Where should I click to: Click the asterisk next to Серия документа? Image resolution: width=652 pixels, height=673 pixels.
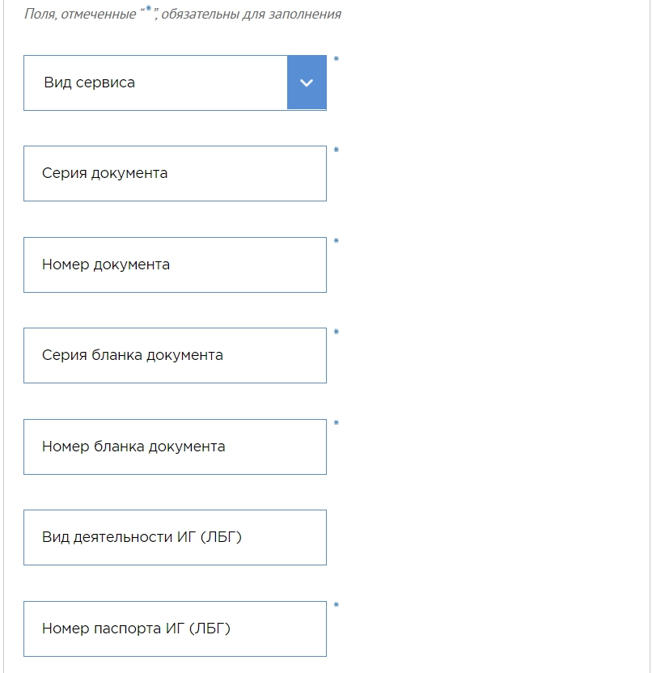tap(337, 150)
